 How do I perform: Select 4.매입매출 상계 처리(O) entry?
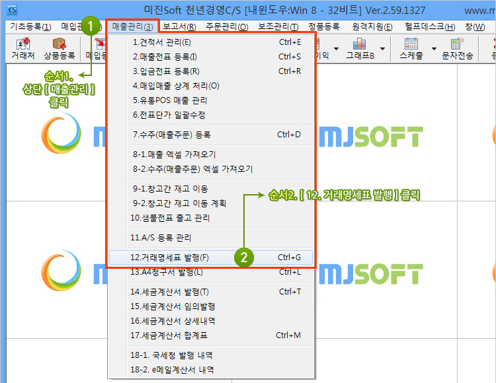click(x=212, y=86)
